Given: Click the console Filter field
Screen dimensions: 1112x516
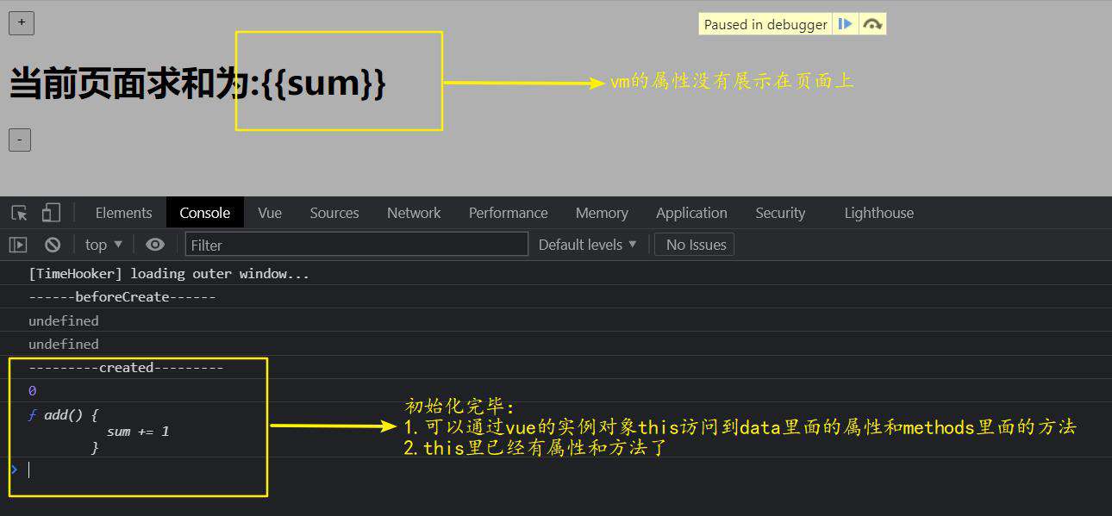Looking at the screenshot, I should click(356, 245).
